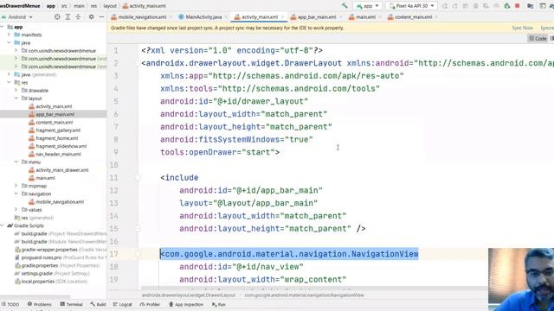Select content_main.xml in project tree
Image resolution: width=554 pixels, height=311 pixels.
point(54,123)
